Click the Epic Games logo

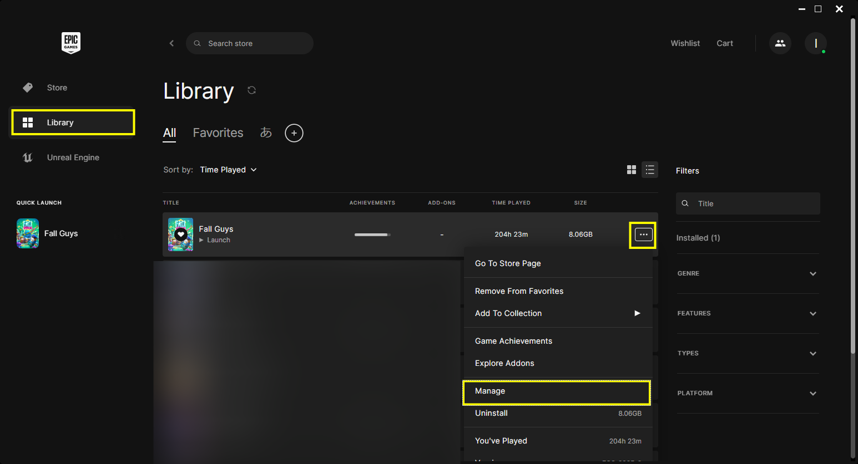point(71,43)
